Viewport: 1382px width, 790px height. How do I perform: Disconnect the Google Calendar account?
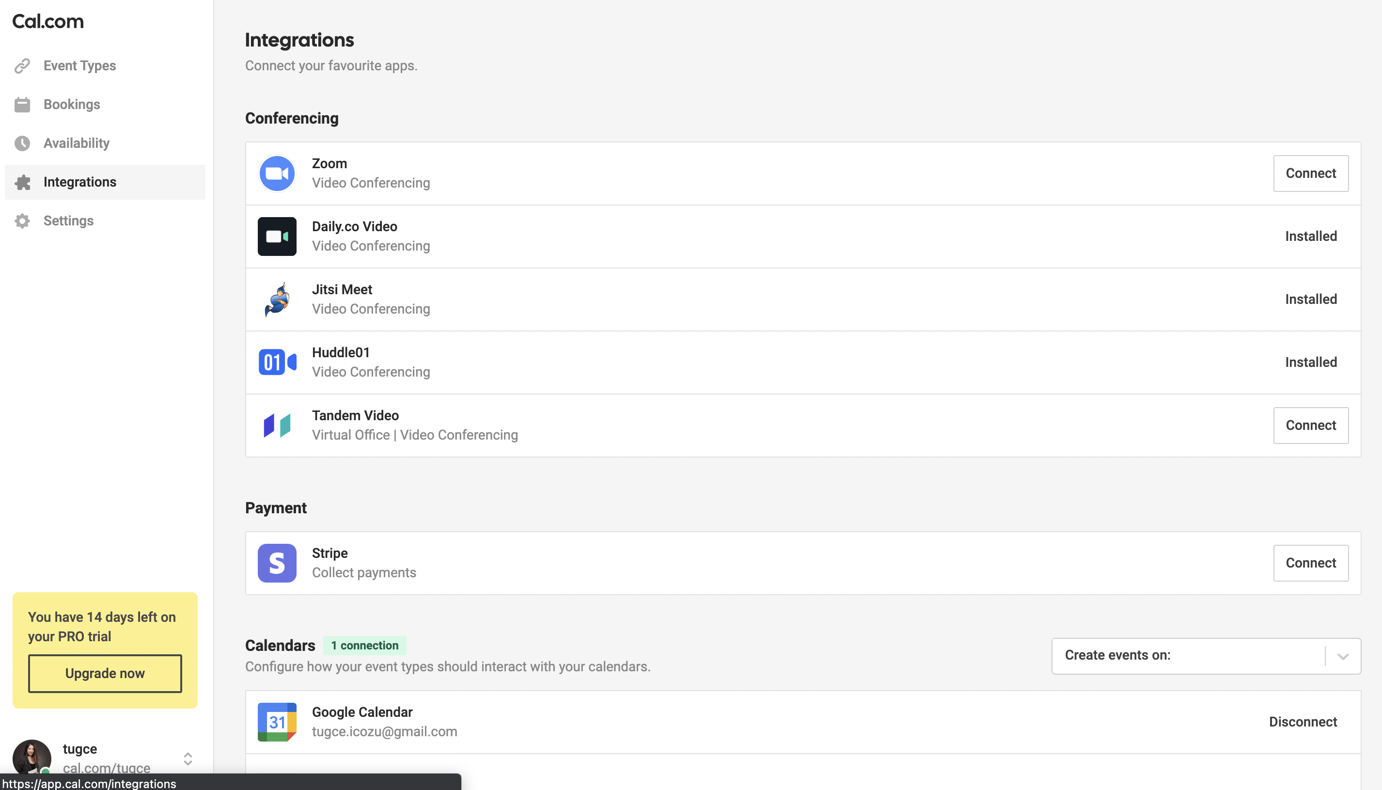(1303, 722)
